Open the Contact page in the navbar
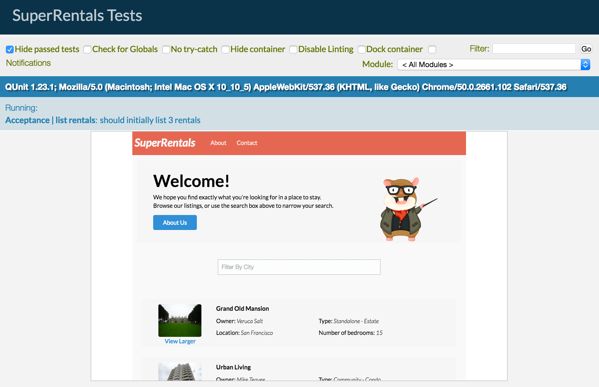 click(x=247, y=143)
